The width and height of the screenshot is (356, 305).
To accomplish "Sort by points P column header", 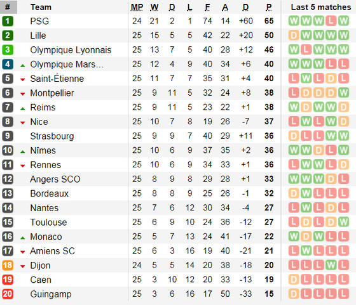I will point(269,7).
